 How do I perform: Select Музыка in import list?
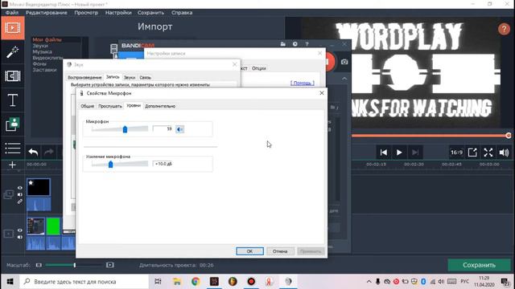pos(42,51)
